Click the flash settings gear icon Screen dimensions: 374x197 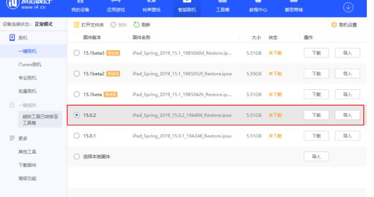[x=334, y=25]
